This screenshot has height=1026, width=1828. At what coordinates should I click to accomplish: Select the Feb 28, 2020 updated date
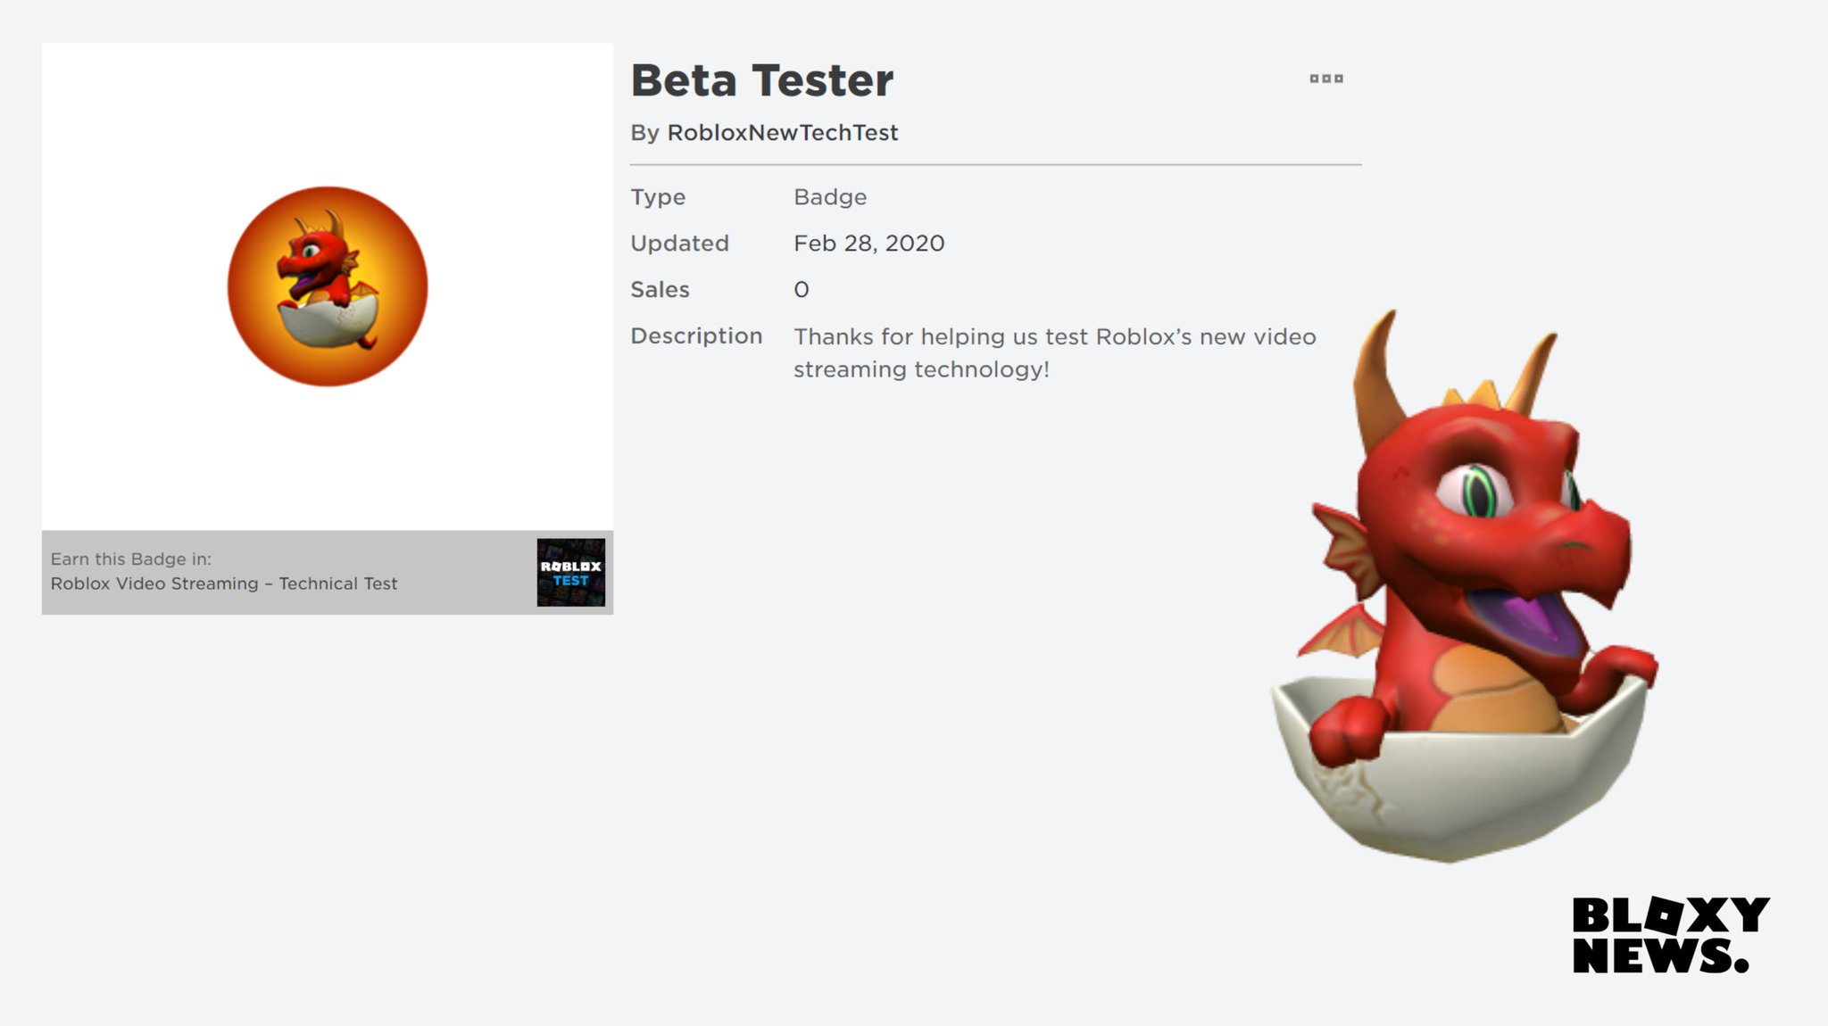click(x=868, y=243)
